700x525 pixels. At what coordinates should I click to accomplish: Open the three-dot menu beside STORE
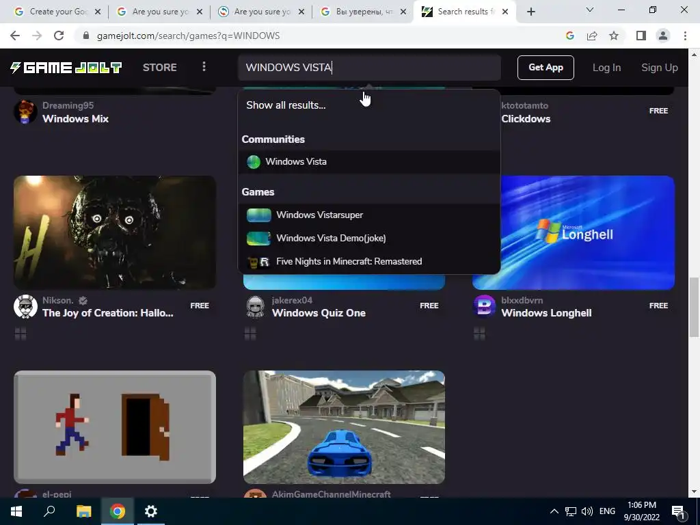pos(204,67)
